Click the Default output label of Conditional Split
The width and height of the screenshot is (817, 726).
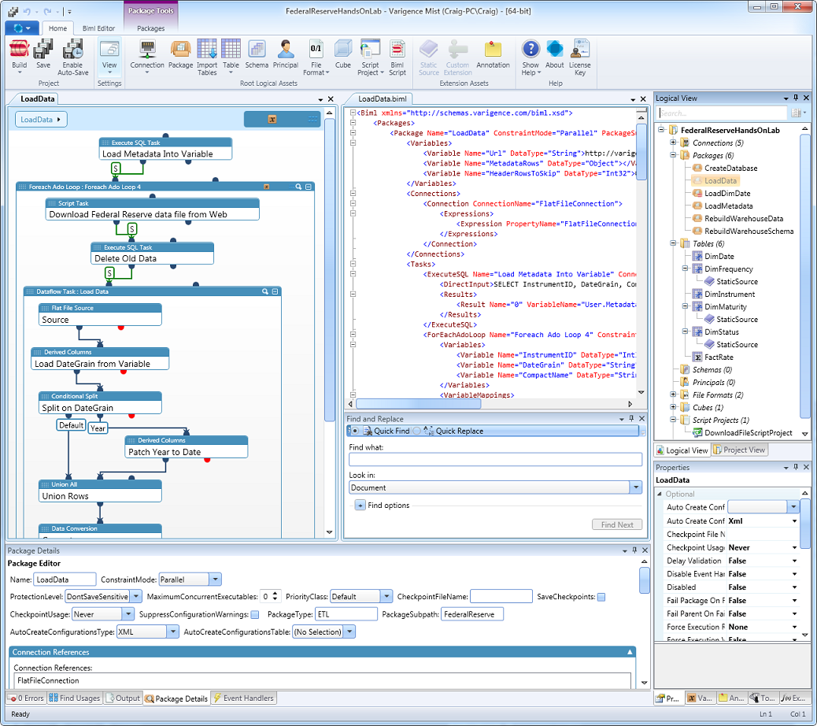(71, 425)
